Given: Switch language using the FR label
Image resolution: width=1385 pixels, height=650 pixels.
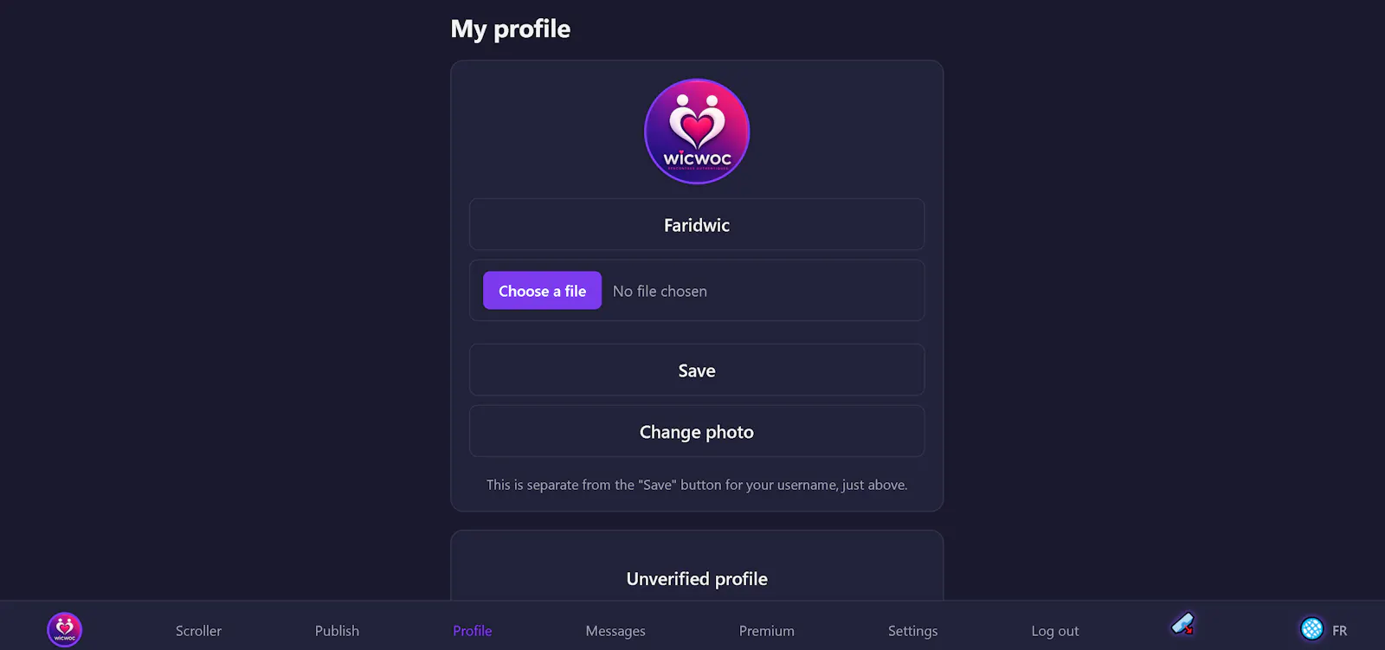Looking at the screenshot, I should point(1339,631).
